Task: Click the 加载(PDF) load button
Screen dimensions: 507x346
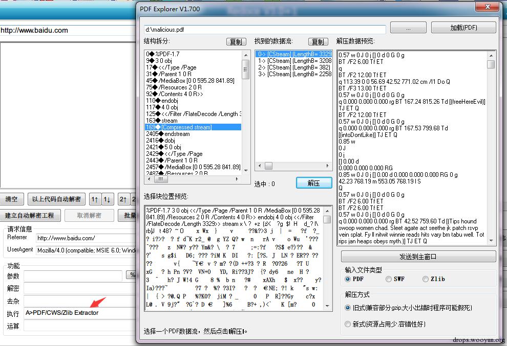Action: tap(463, 28)
